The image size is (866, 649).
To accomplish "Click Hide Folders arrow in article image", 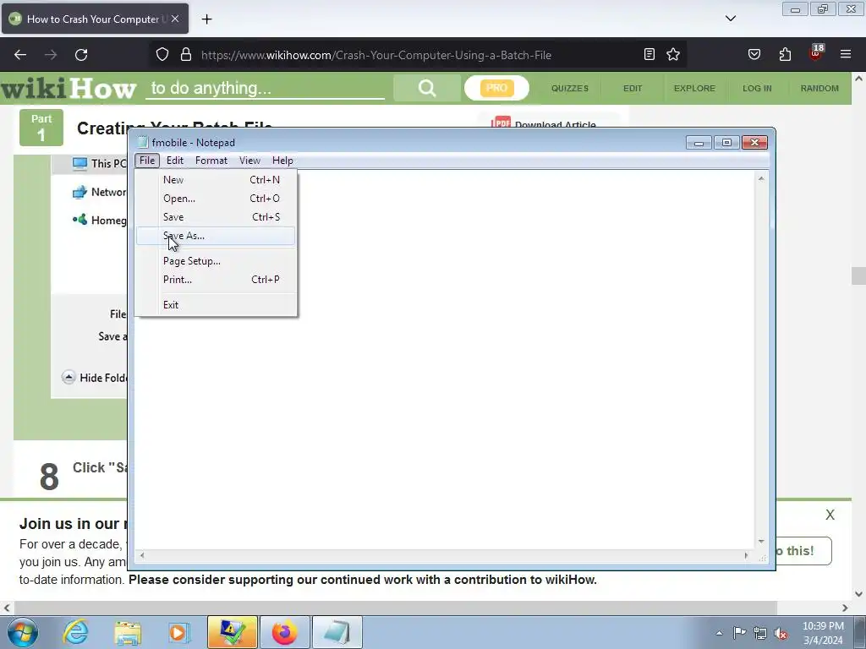I will (69, 378).
